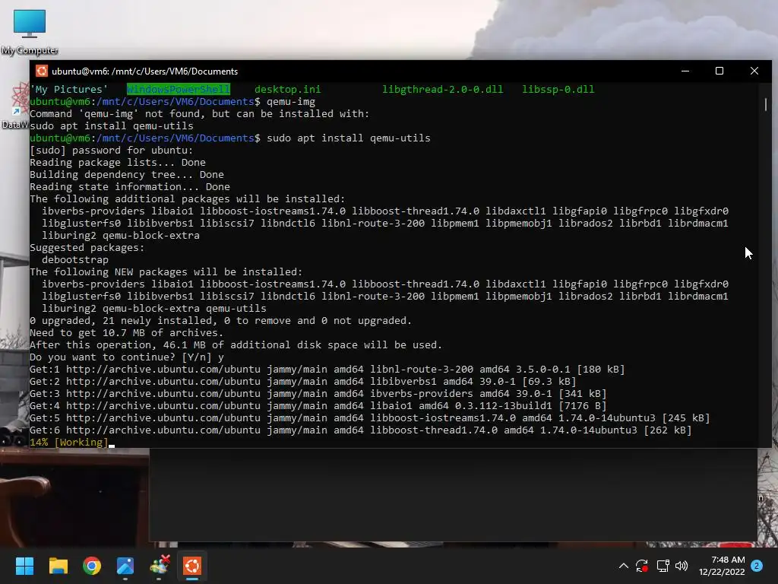
Task: Click the terminal vertical scrollbar thumb
Action: pos(766,104)
